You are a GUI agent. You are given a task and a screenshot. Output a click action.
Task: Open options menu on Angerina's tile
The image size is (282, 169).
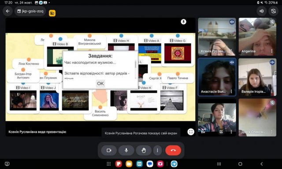tap(271, 51)
